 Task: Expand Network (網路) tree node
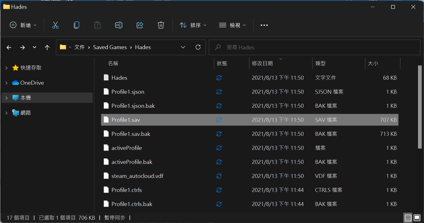7,113
